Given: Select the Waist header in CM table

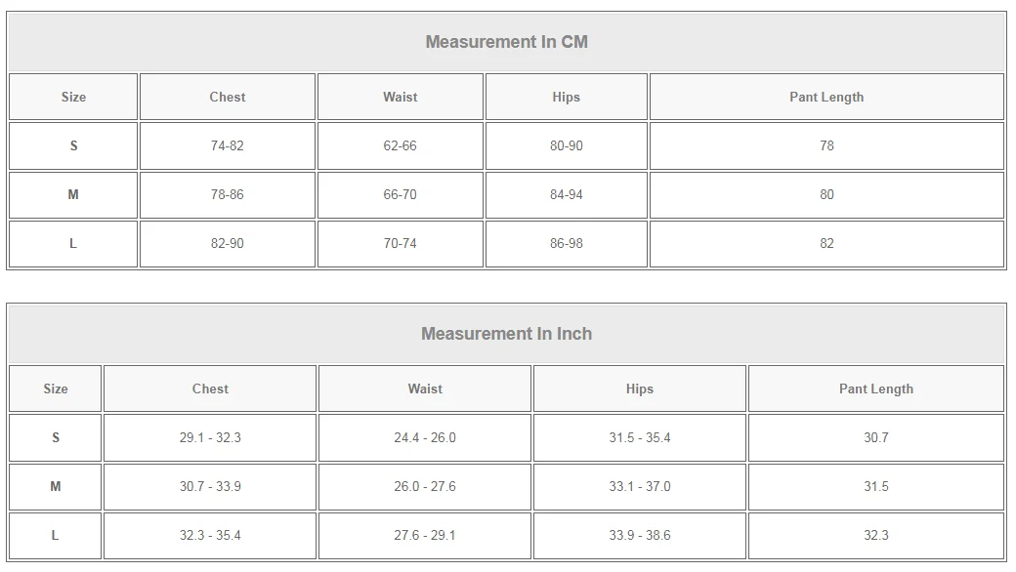Looking at the screenshot, I should (400, 97).
